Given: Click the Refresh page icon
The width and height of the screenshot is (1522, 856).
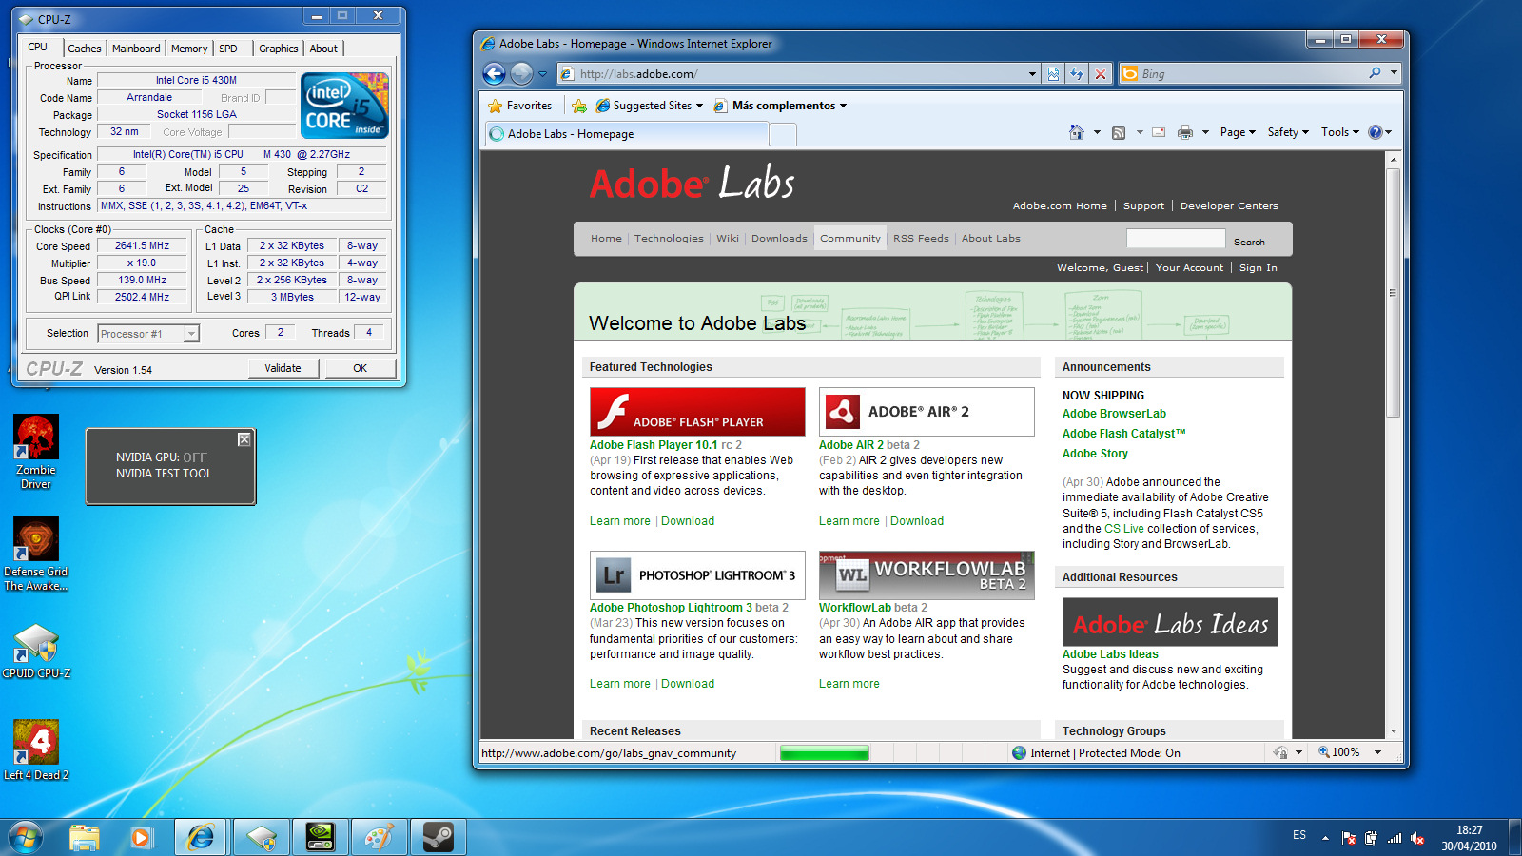Looking at the screenshot, I should click(x=1076, y=74).
